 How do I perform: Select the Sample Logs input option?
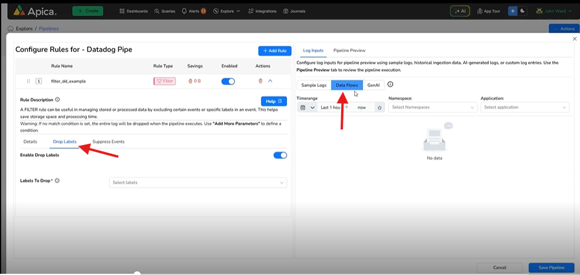point(314,85)
